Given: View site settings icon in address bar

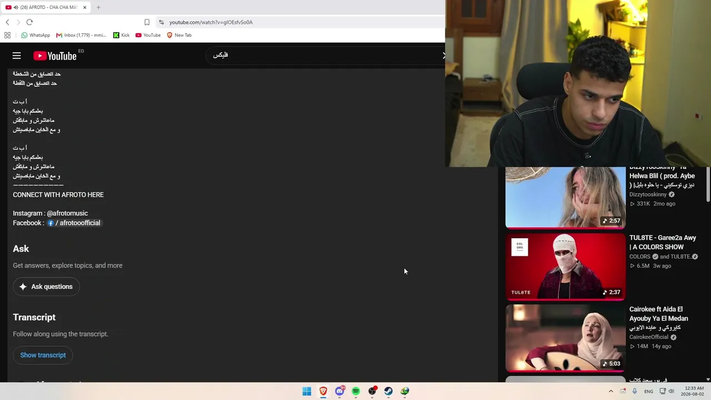Looking at the screenshot, I should pos(161,22).
